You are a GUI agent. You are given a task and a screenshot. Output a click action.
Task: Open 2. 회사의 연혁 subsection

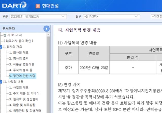(x=19, y=58)
